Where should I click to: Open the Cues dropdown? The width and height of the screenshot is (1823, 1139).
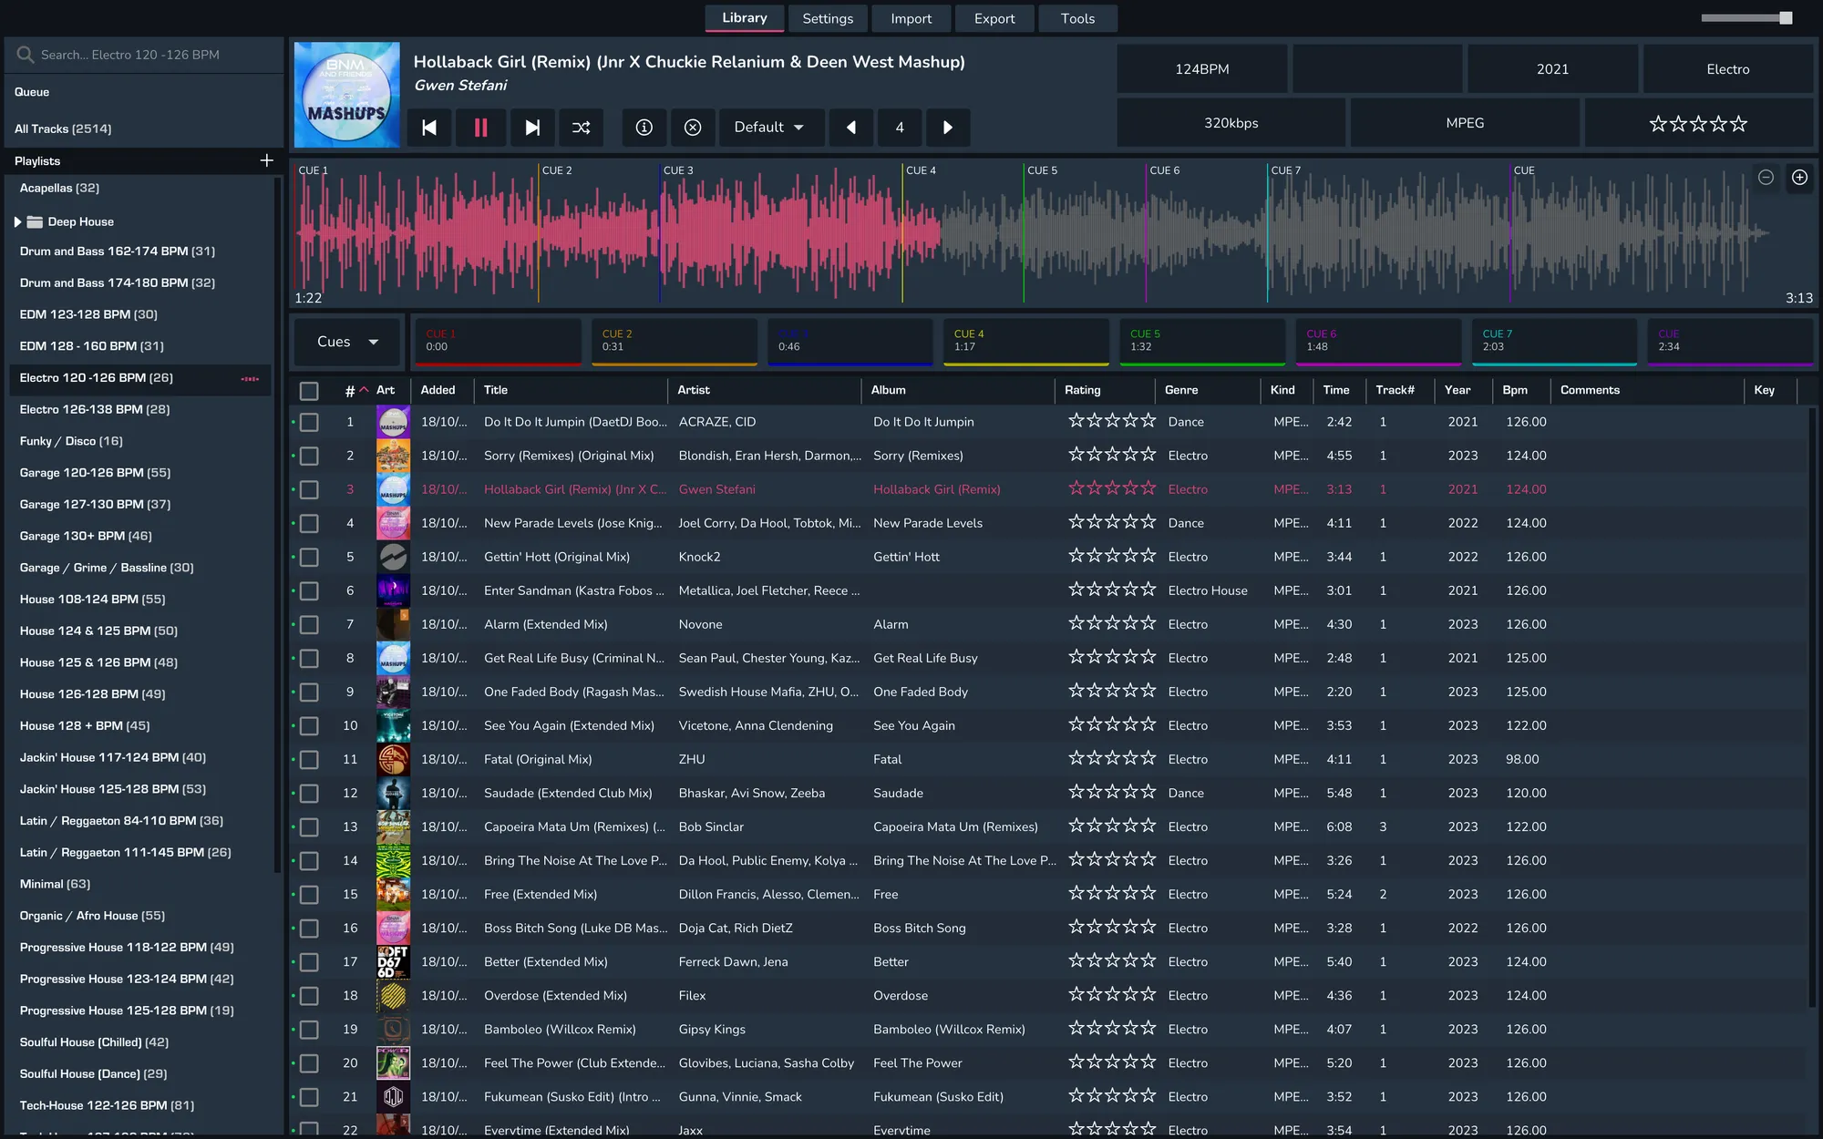tap(347, 342)
